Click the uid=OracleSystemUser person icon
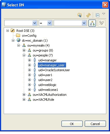 (35, 70)
